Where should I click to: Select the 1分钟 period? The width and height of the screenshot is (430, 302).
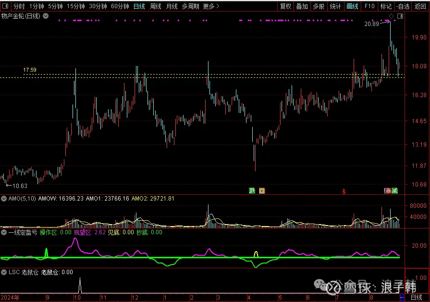pyautogui.click(x=37, y=6)
